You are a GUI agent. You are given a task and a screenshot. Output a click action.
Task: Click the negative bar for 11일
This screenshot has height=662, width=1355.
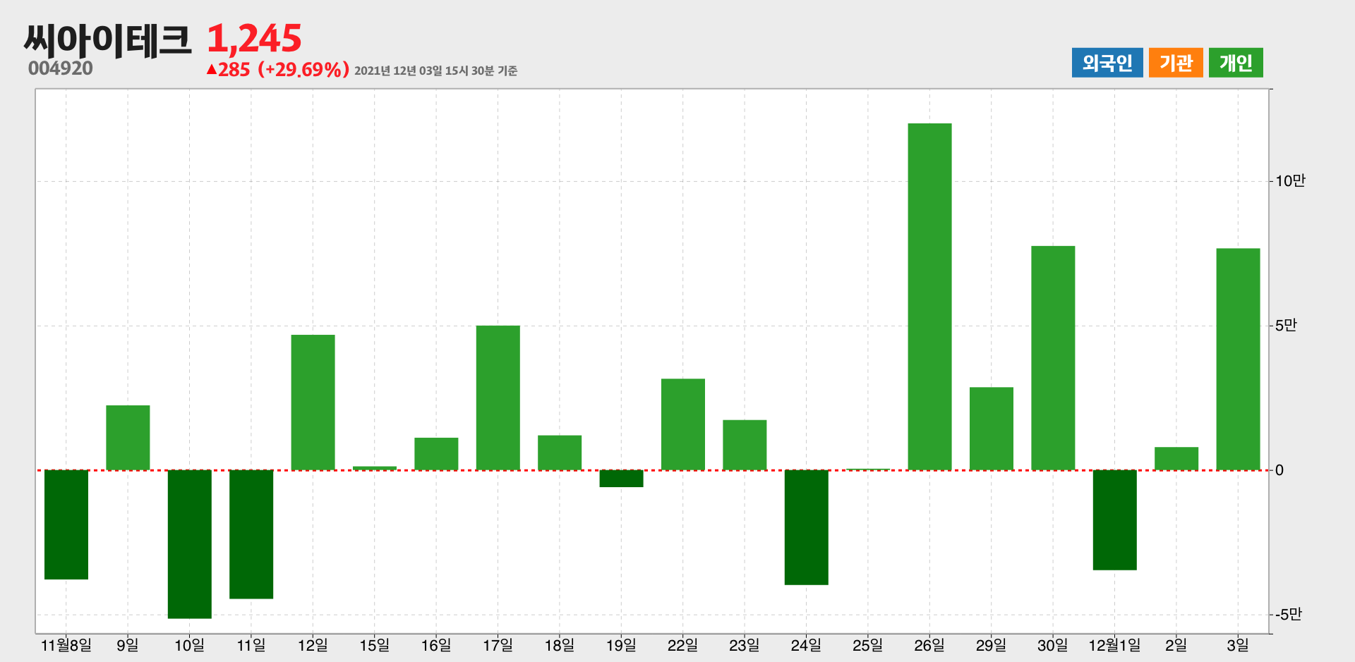tap(251, 534)
